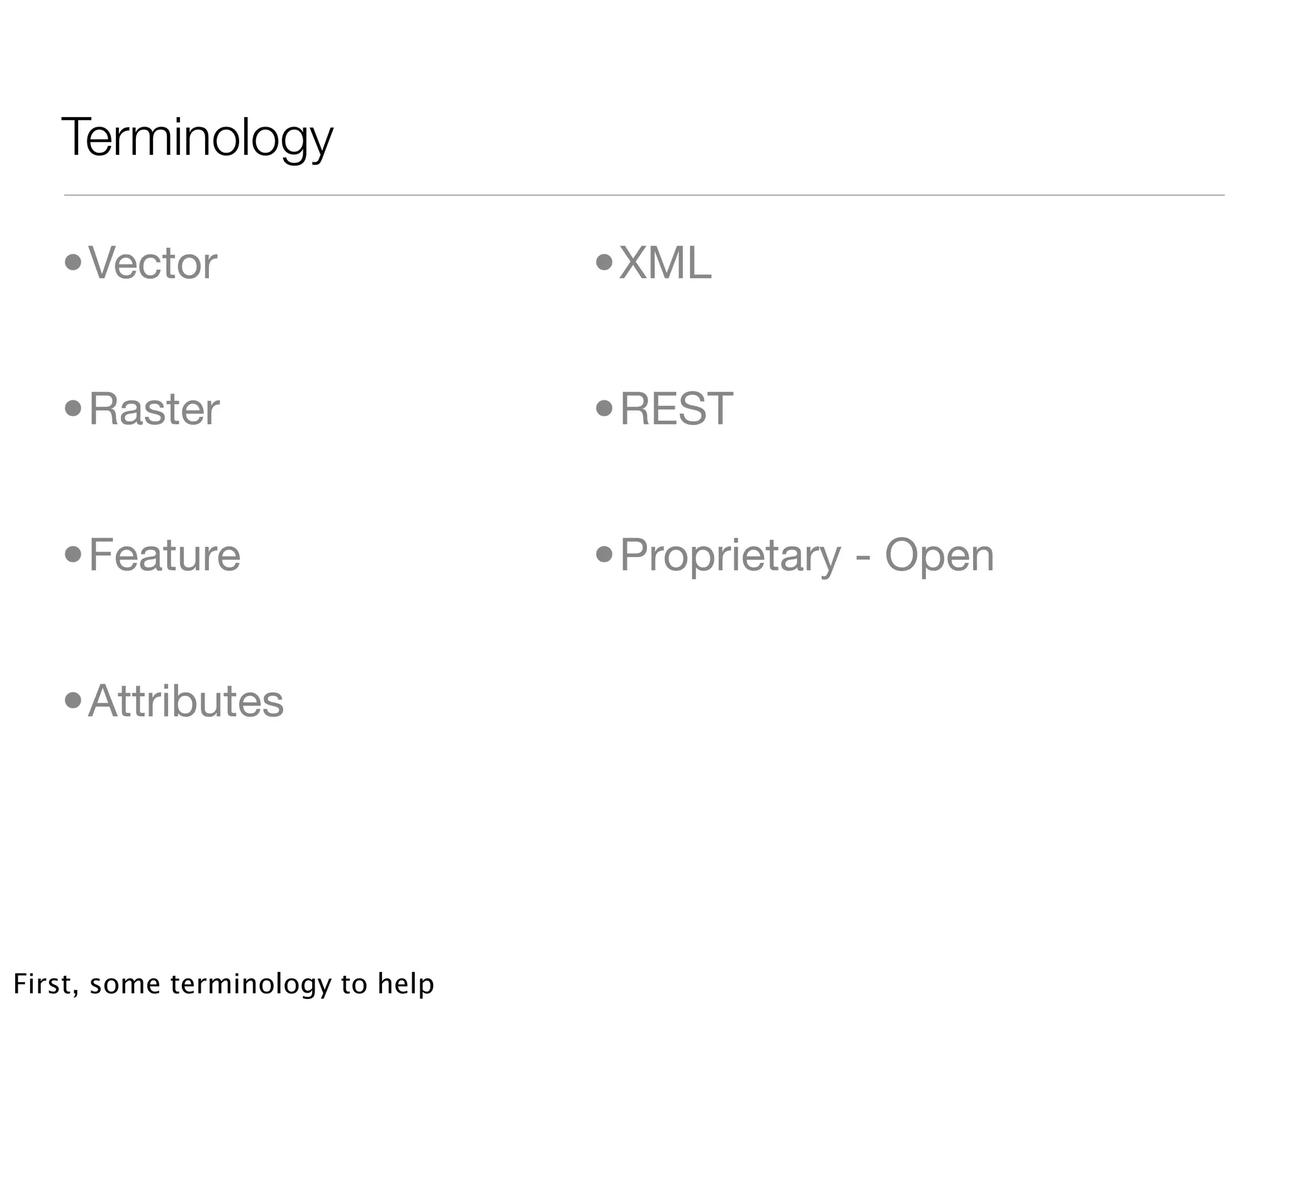This screenshot has width=1289, height=1196.
Task: Click the bullet dot before REST
Action: coord(604,409)
